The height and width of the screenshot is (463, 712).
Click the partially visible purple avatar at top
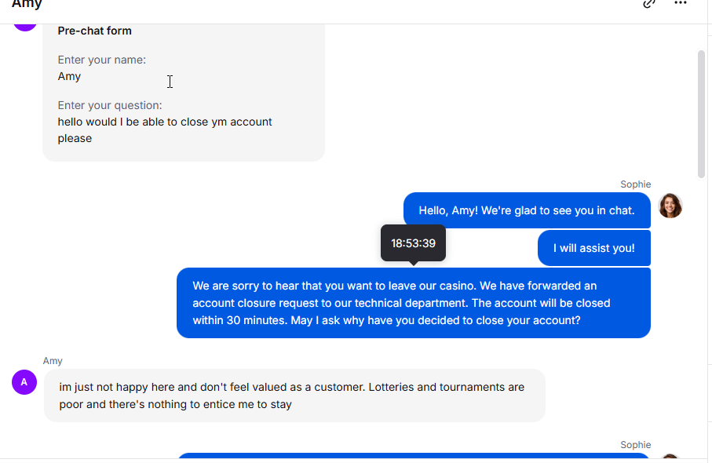pyautogui.click(x=25, y=27)
